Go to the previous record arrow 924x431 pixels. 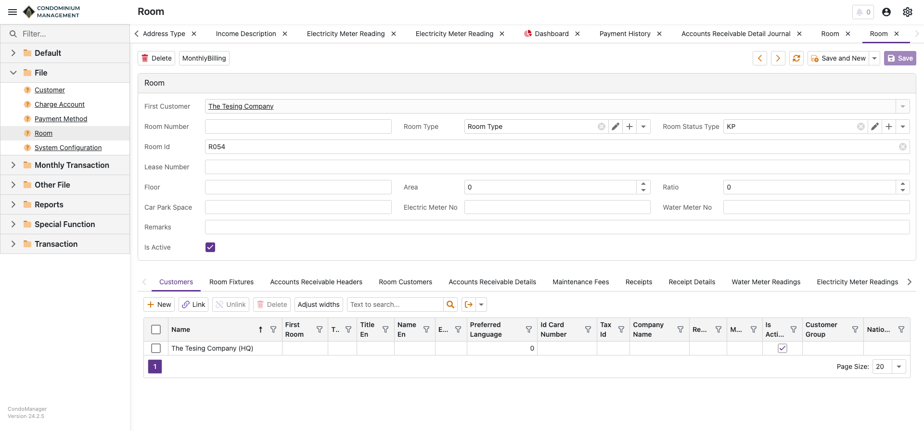coord(760,58)
